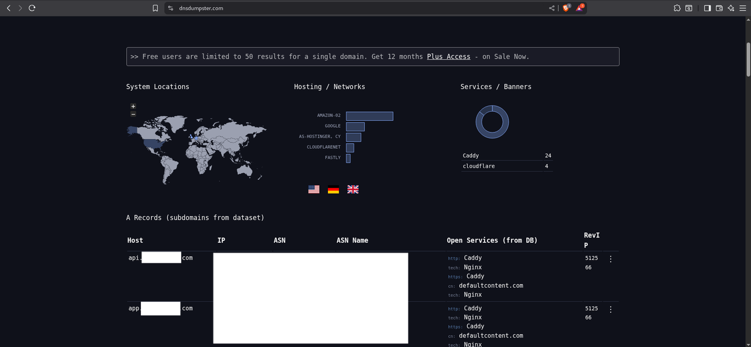The image size is (751, 347).
Task: Toggle the browser sidebar panel
Action: pos(707,8)
